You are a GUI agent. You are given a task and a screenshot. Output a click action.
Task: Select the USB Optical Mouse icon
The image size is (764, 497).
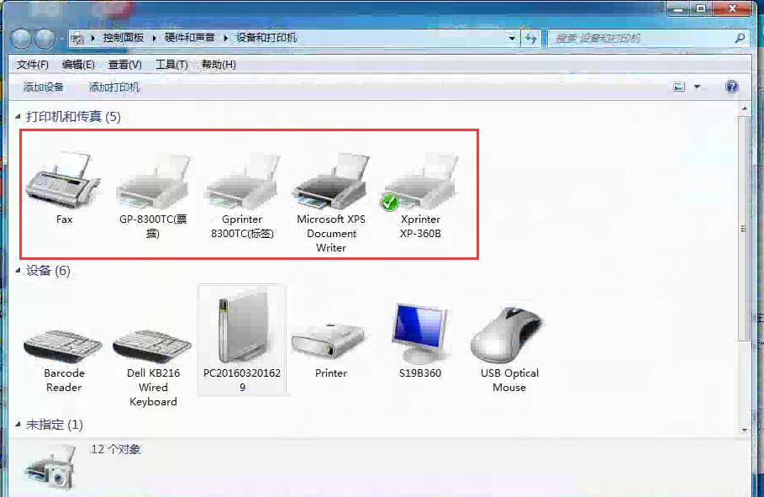[x=508, y=336]
